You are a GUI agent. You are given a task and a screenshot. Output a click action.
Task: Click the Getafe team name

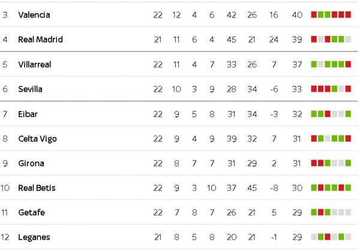pyautogui.click(x=31, y=212)
